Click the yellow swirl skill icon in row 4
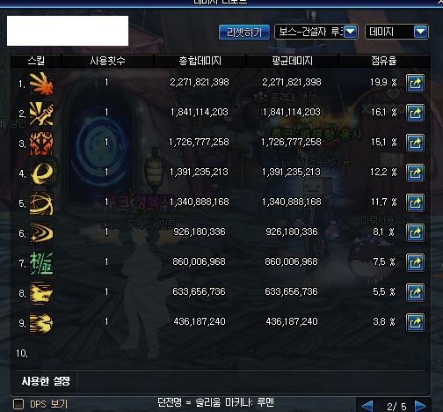443x412 pixels. tap(41, 173)
